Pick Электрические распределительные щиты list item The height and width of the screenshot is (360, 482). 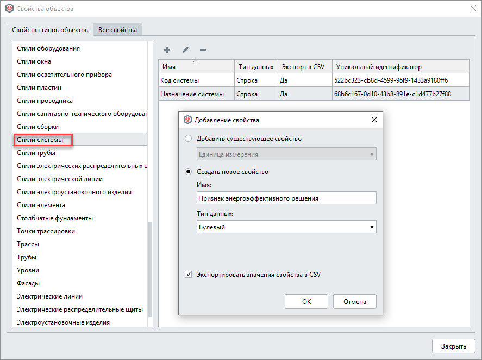point(80,309)
